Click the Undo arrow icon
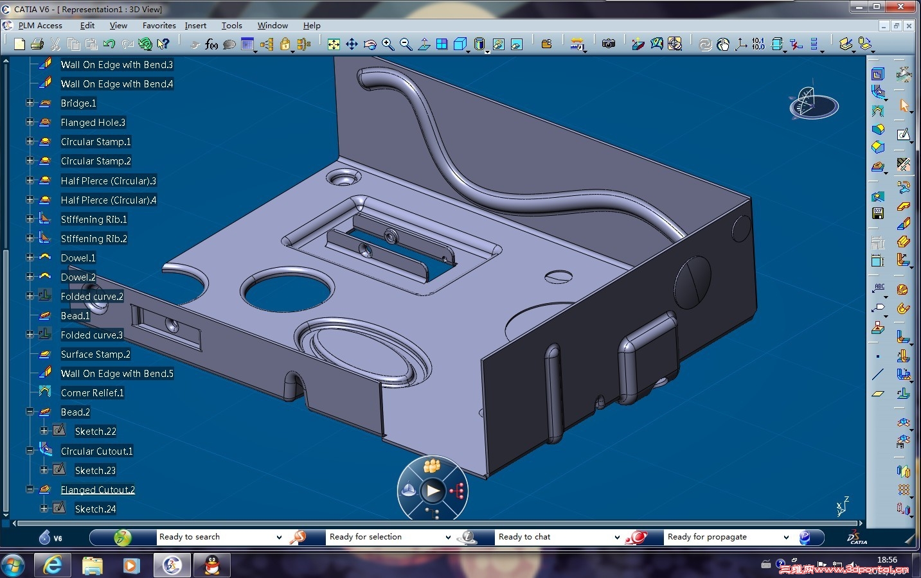The width and height of the screenshot is (921, 578). point(109,44)
